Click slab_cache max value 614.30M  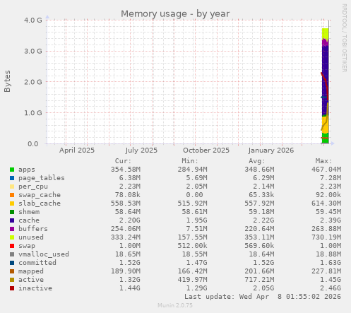click(x=326, y=203)
